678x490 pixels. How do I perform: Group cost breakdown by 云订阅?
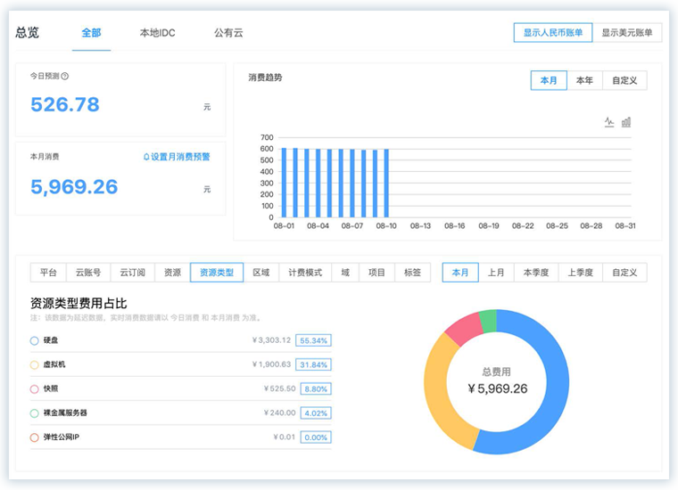click(132, 273)
